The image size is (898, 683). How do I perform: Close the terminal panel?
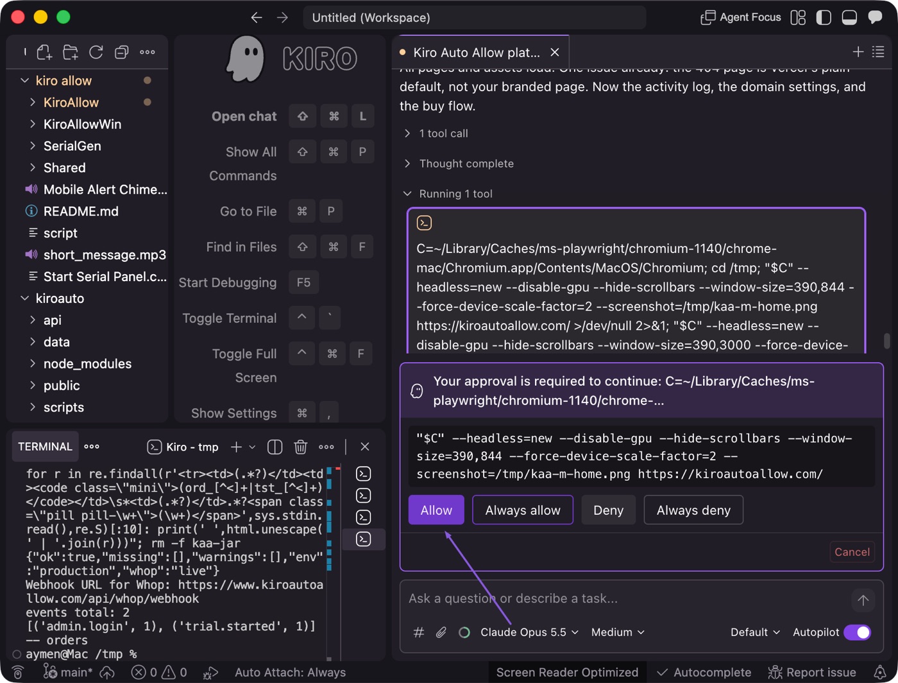(x=365, y=447)
